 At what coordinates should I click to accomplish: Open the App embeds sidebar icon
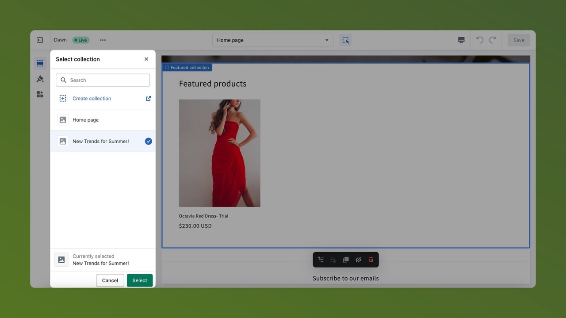[40, 94]
